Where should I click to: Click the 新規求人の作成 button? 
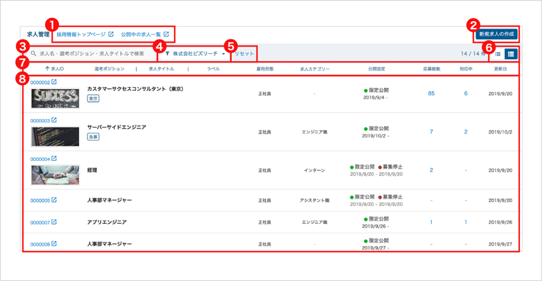click(x=497, y=34)
